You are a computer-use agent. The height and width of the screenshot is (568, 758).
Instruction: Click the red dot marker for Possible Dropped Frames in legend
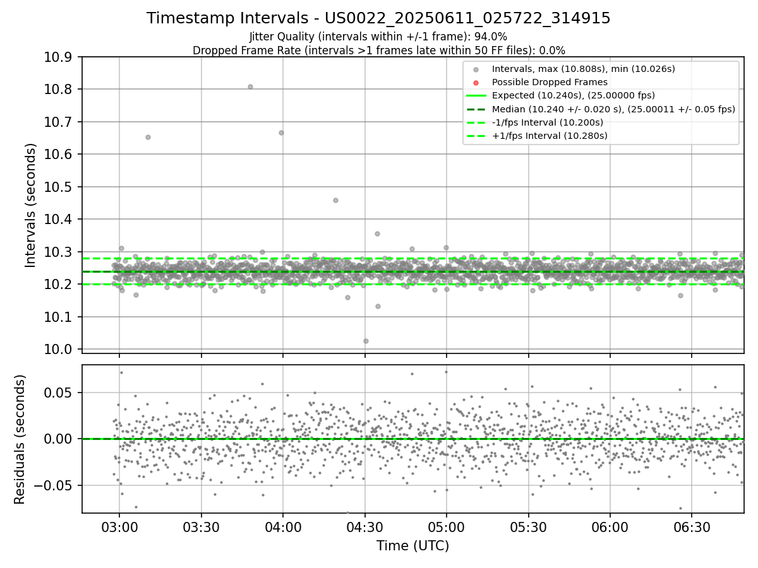point(476,83)
